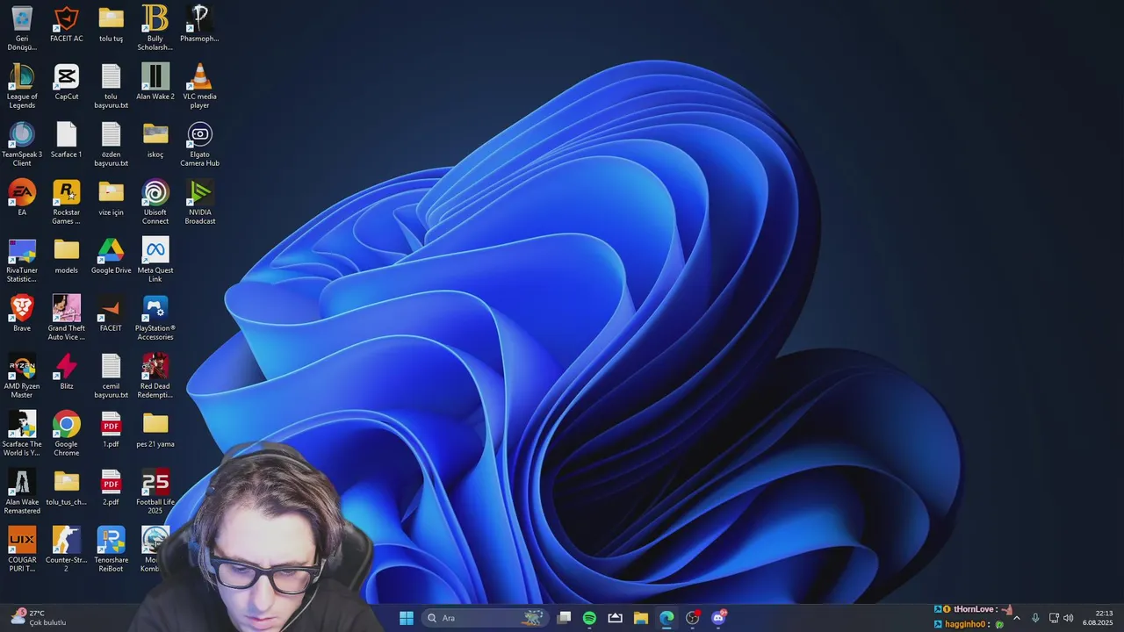Open File Explorer from taskbar
Screen dimensions: 1124x632
coord(641,618)
